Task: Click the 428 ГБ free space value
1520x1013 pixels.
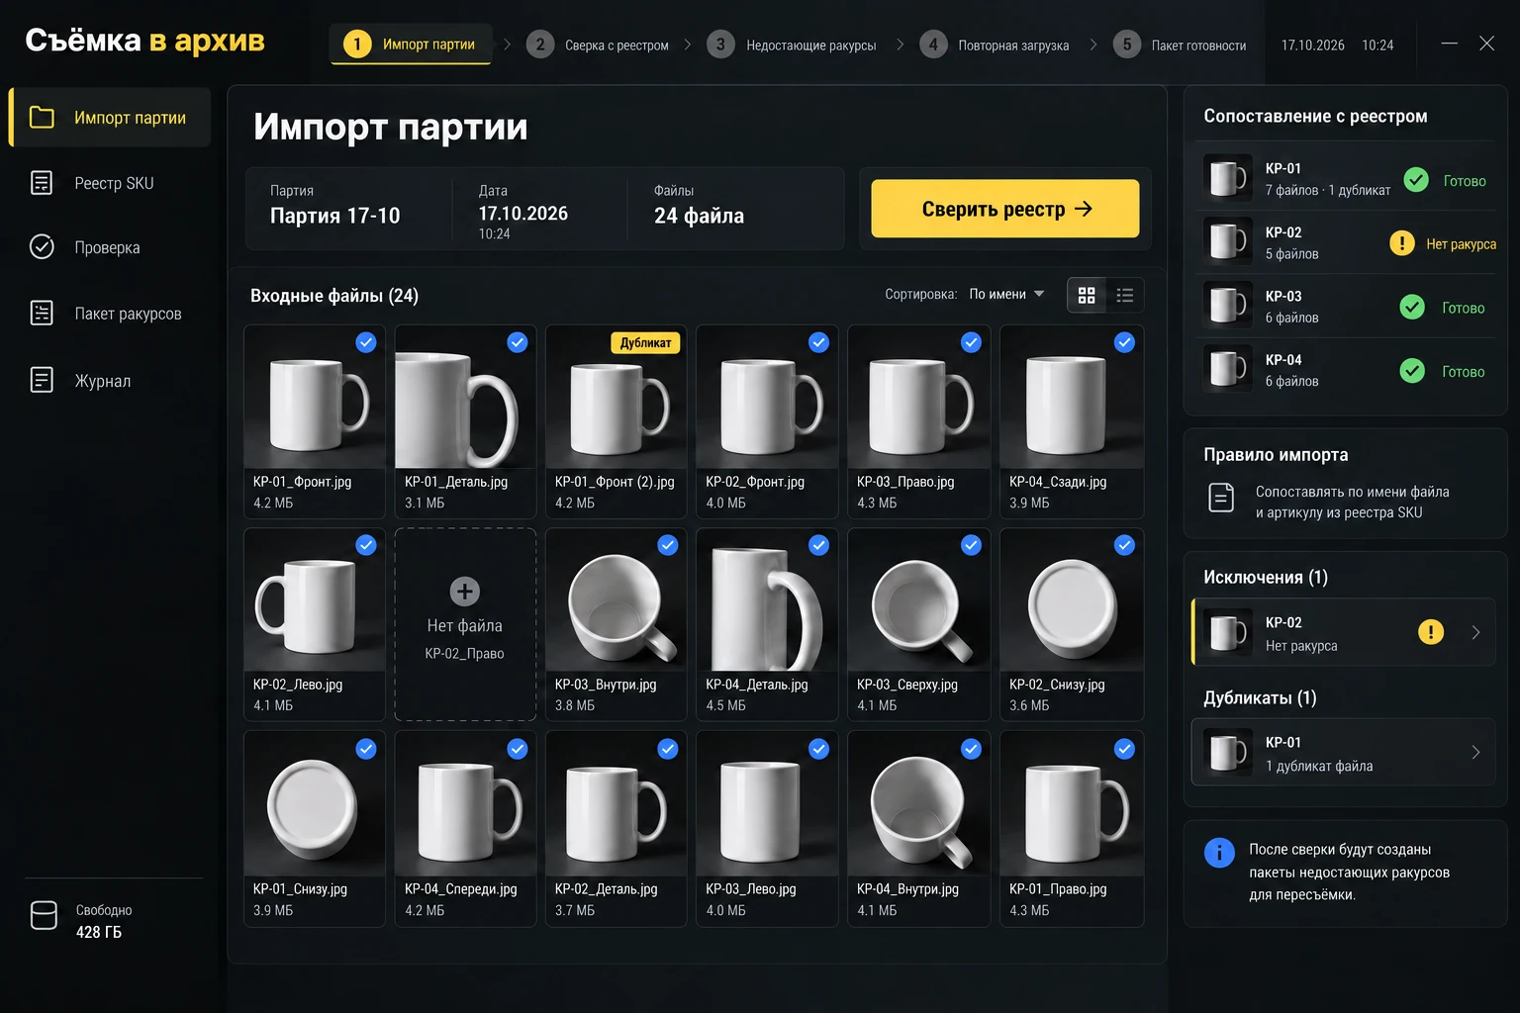Action: point(99,932)
